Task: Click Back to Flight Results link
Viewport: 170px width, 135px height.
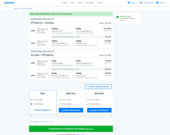Action: tap(23, 9)
